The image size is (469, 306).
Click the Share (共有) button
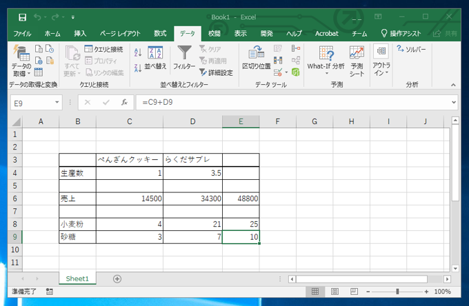(445, 34)
